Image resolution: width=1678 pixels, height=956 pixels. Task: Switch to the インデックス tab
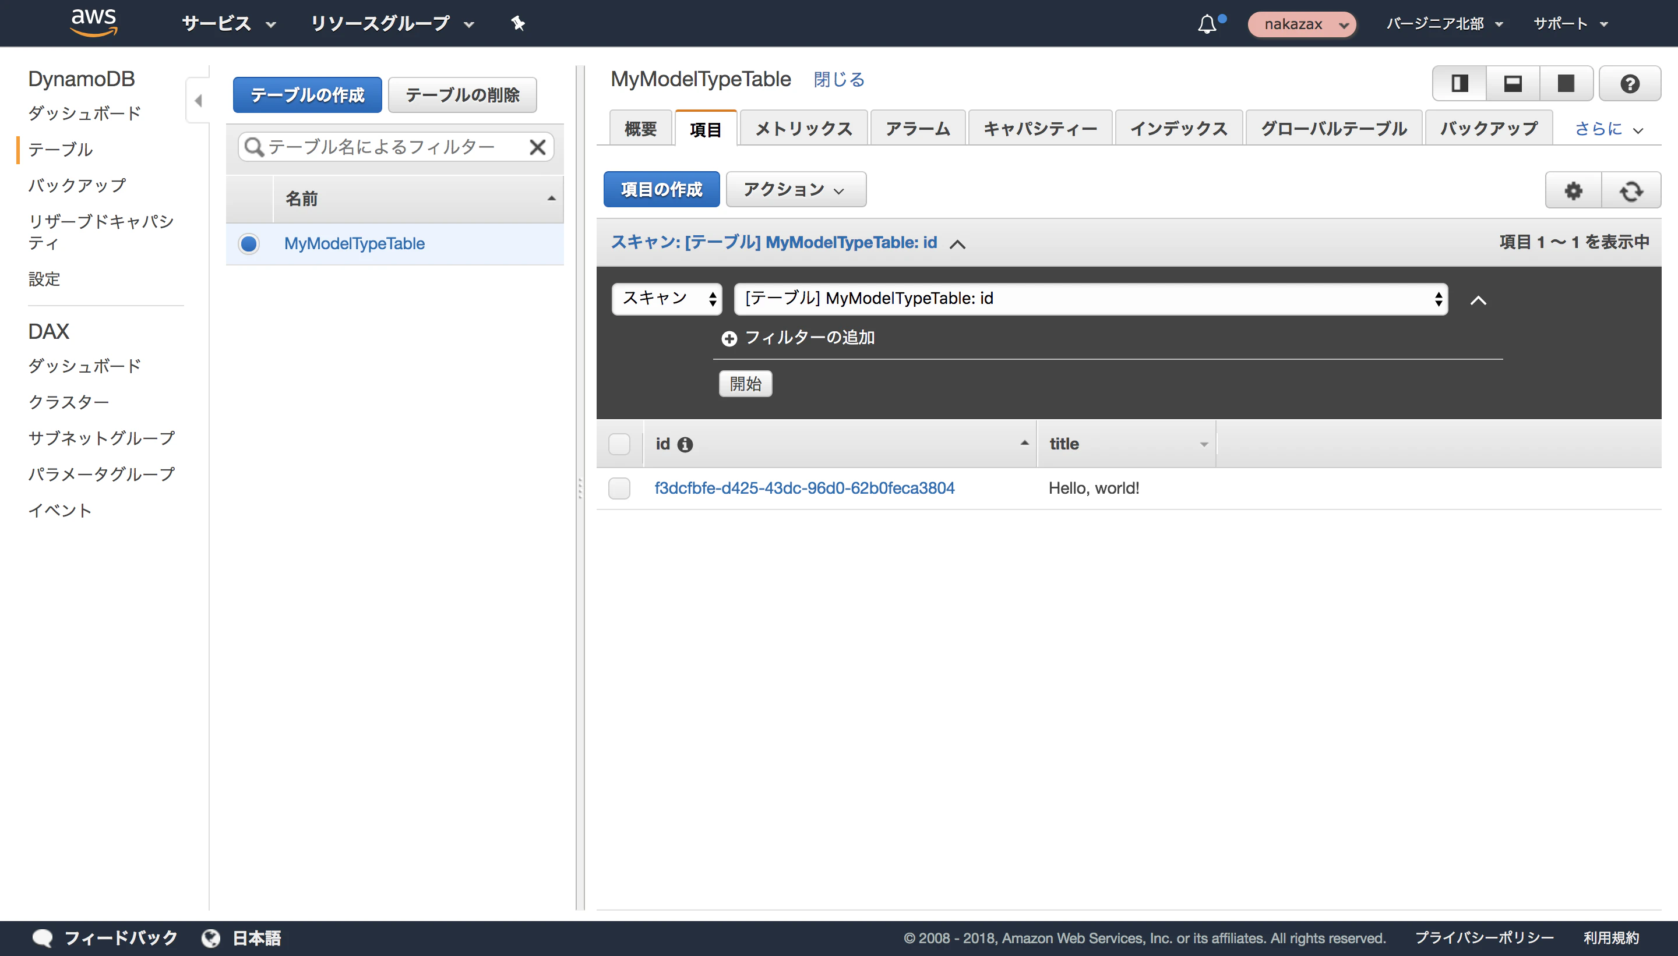click(x=1179, y=128)
